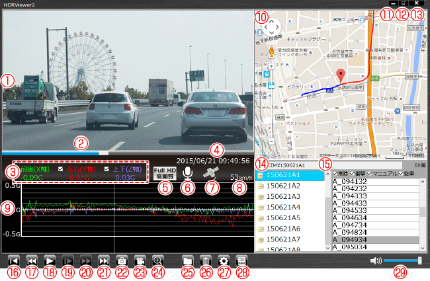Select folder 150621A6
430x281 pixels.
(290, 229)
